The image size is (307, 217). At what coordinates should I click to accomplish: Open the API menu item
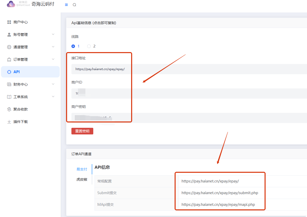(x=30, y=72)
